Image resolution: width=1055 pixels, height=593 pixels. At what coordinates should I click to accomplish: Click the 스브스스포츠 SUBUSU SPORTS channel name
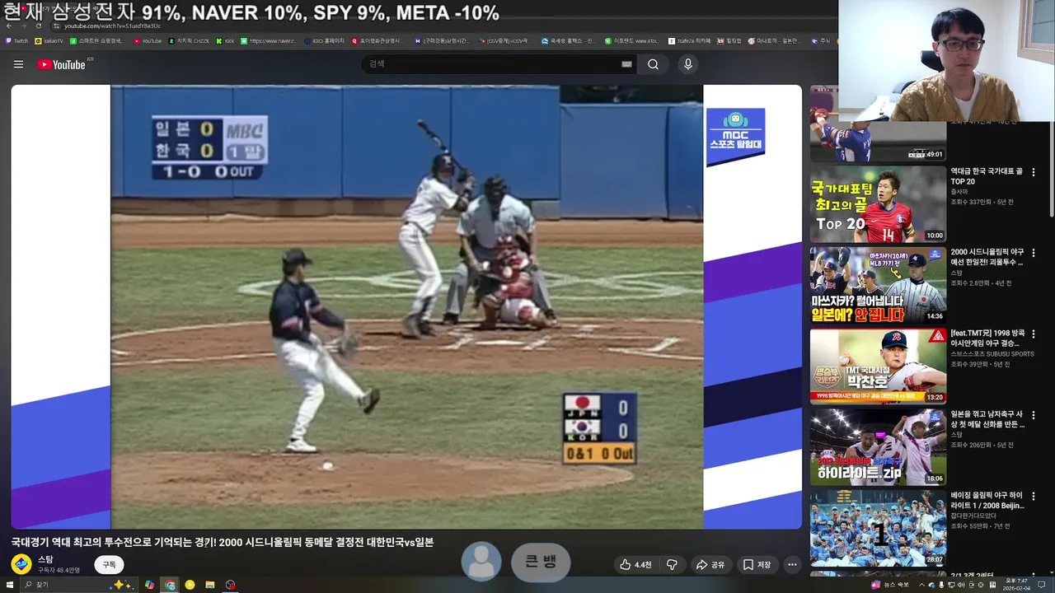[992, 354]
